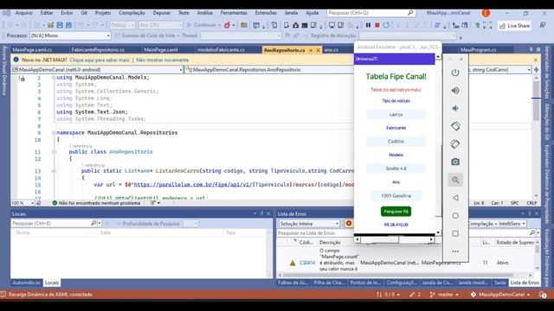
Task: Toggle pin on AnoRepositorio.cs tab
Action: tap(311, 50)
